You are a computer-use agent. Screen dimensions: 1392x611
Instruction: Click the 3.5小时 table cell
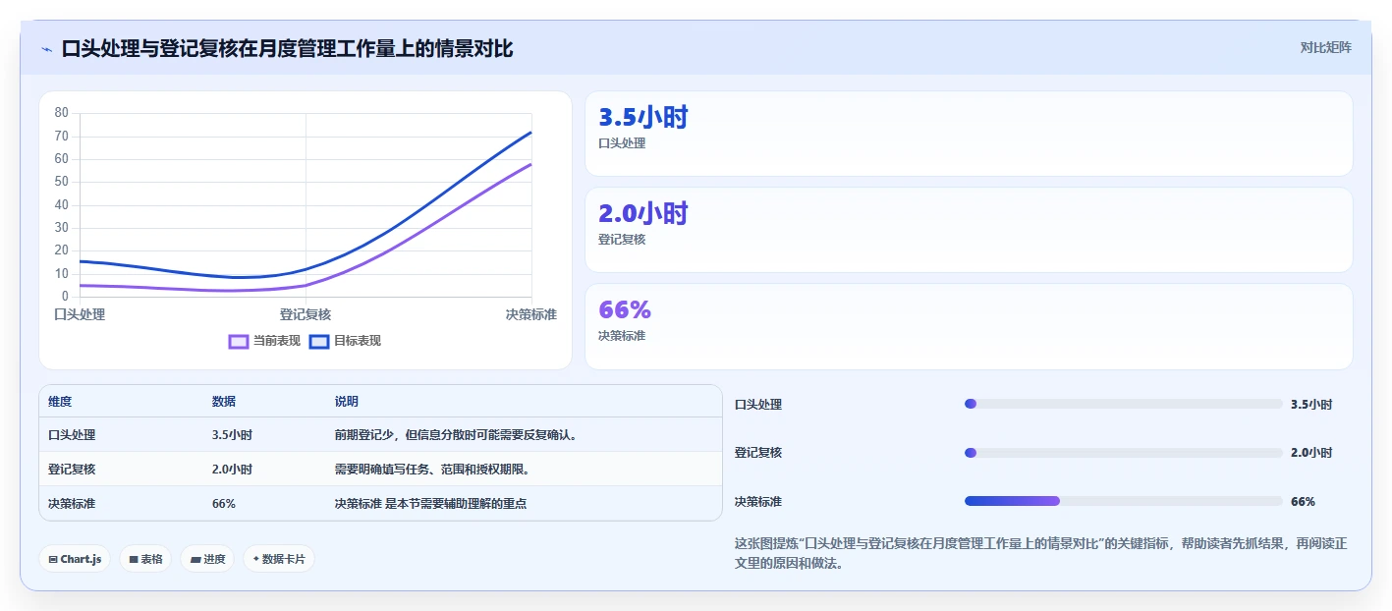(x=232, y=435)
